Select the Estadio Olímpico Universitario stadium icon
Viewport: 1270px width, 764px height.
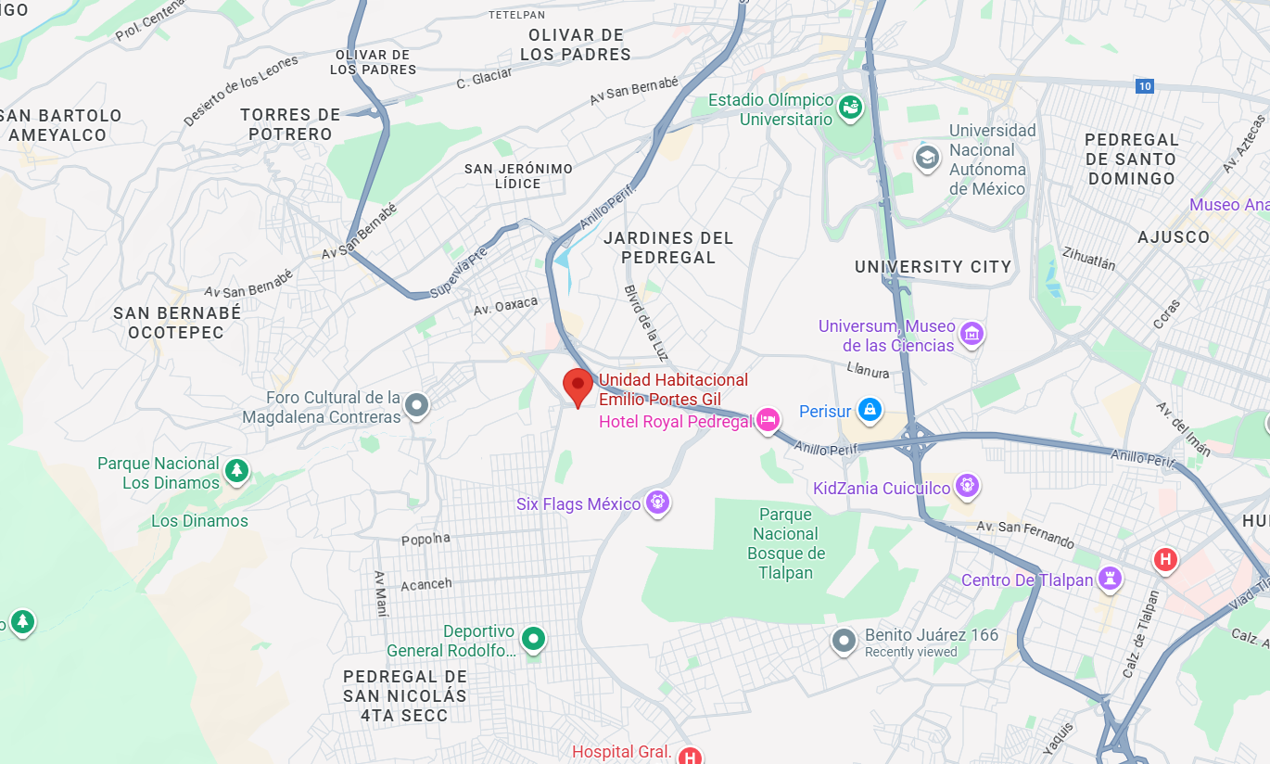pos(850,108)
